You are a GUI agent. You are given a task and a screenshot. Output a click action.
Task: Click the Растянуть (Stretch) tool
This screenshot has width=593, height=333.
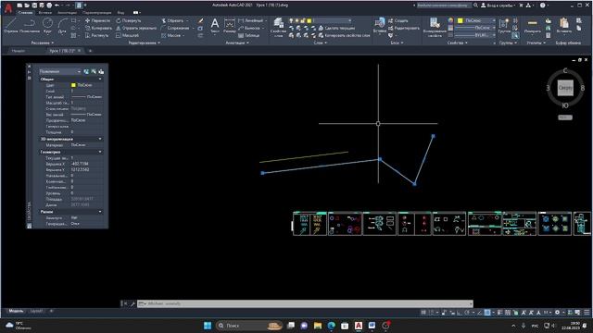click(x=96, y=35)
